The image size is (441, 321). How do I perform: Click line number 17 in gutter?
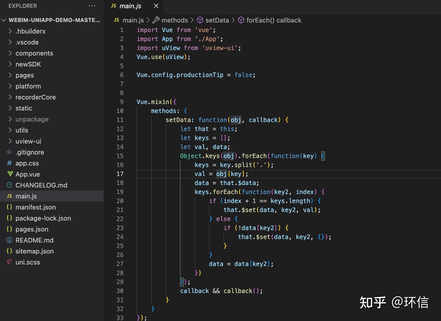tap(120, 174)
